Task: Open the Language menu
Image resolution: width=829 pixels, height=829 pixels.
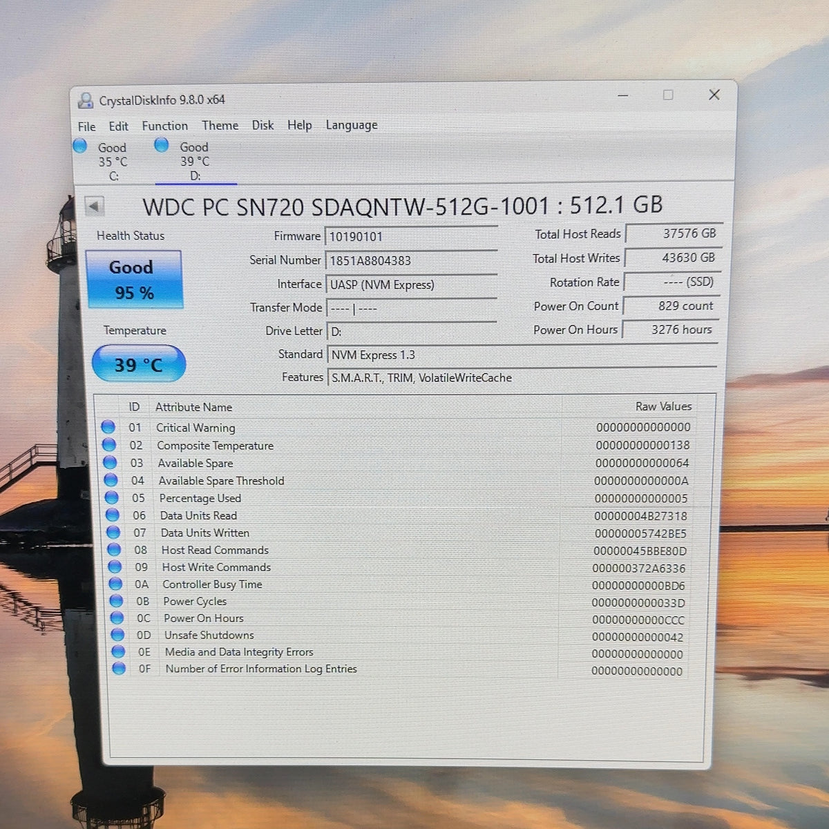Action: 352,125
